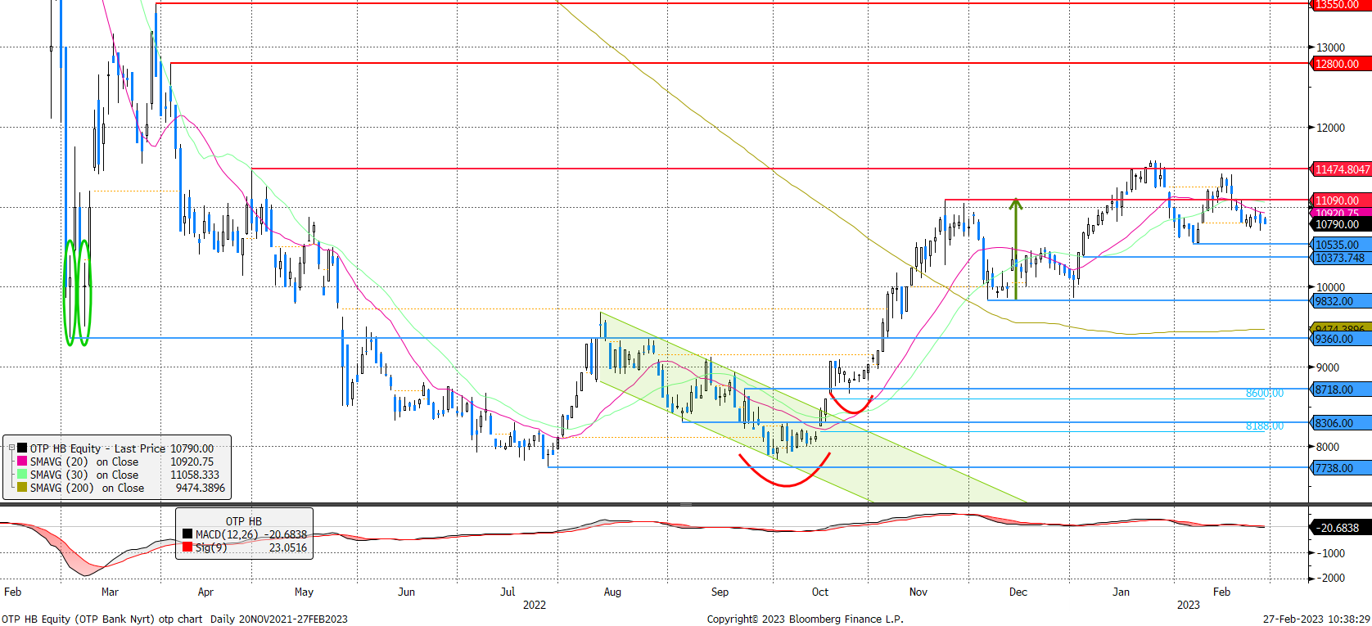Viewport: 1372px width, 626px height.
Task: Click the -20.6838 MACD value label
Action: pos(1339,528)
